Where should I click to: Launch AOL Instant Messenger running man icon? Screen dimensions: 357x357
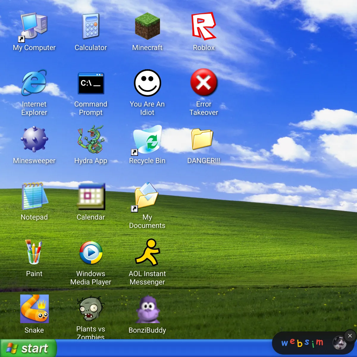148,252
